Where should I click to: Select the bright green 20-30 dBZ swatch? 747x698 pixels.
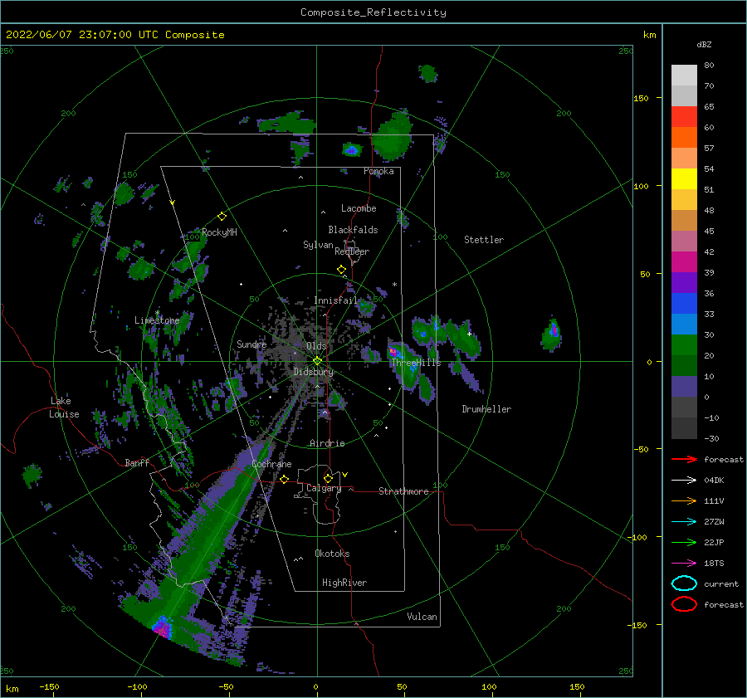click(x=684, y=344)
